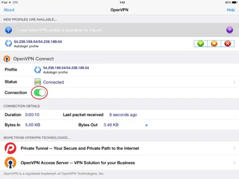
Task: Click the Bytes Out value 3.49 KB
Action: pyautogui.click(x=111, y=125)
